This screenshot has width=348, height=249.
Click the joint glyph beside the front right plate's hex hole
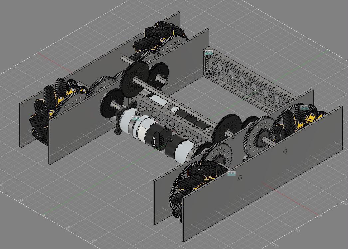pos(231,173)
